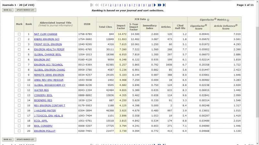This screenshot has width=259, height=145.
Task: Open FRONT ECOL ENVIRON journal link
Action: (x=48, y=44)
